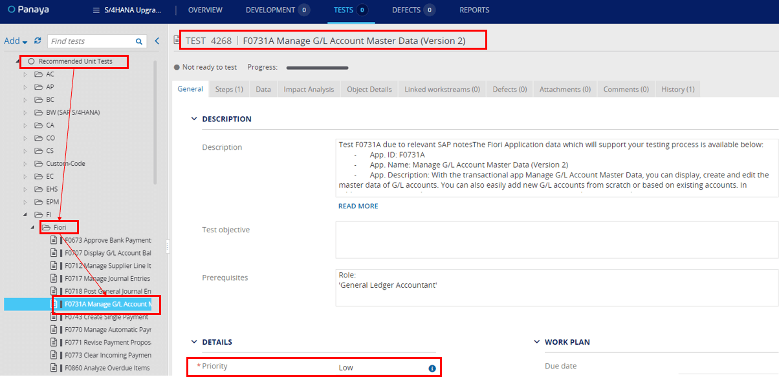Click the Not ready to test status

point(205,67)
